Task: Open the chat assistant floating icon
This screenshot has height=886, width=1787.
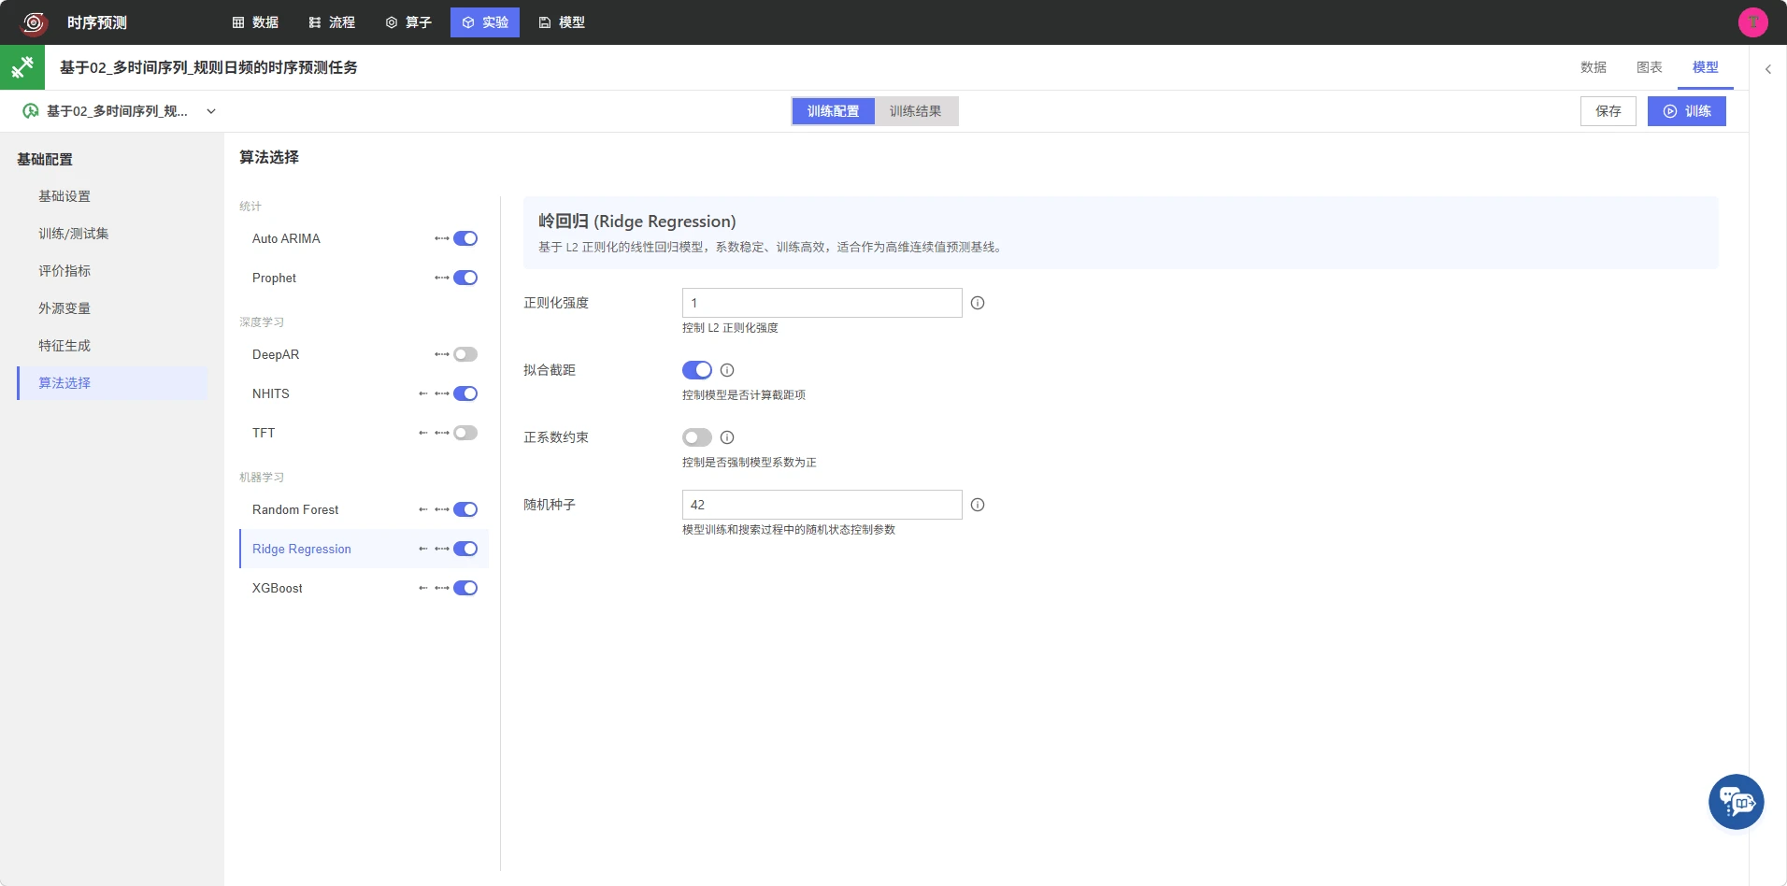Action: tap(1736, 802)
